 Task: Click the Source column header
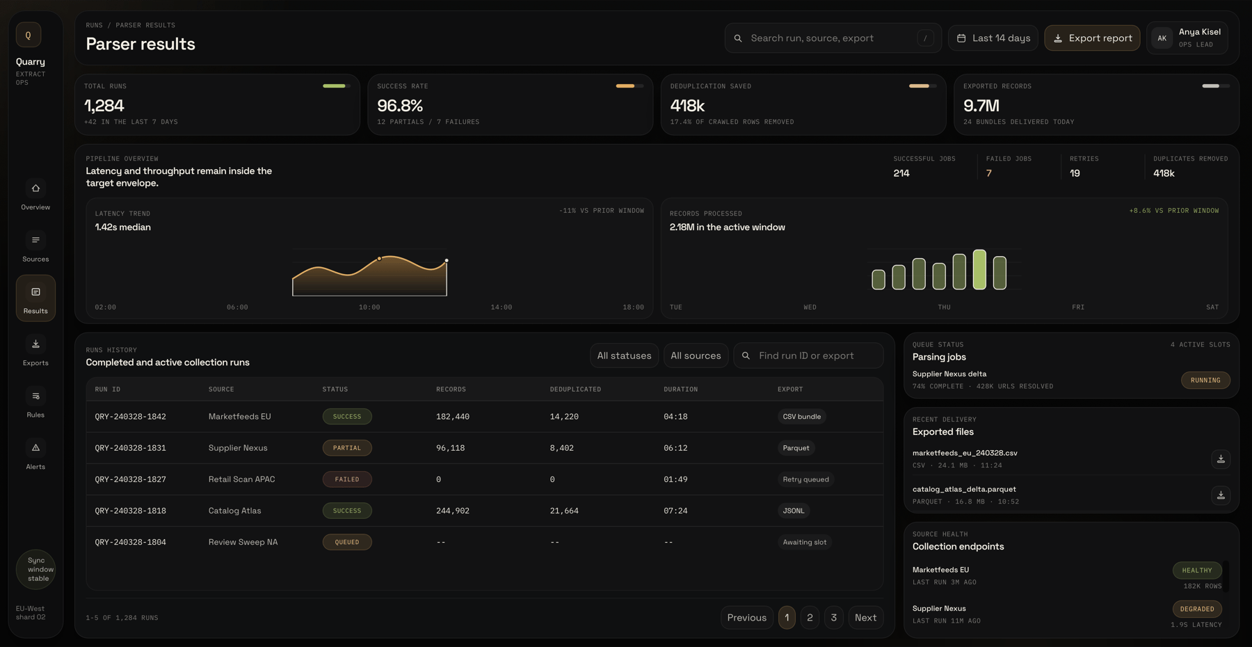(x=221, y=390)
